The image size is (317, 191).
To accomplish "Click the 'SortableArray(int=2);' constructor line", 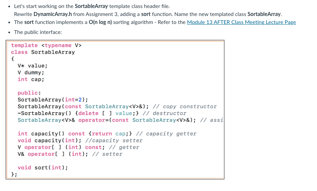I will point(53,99).
